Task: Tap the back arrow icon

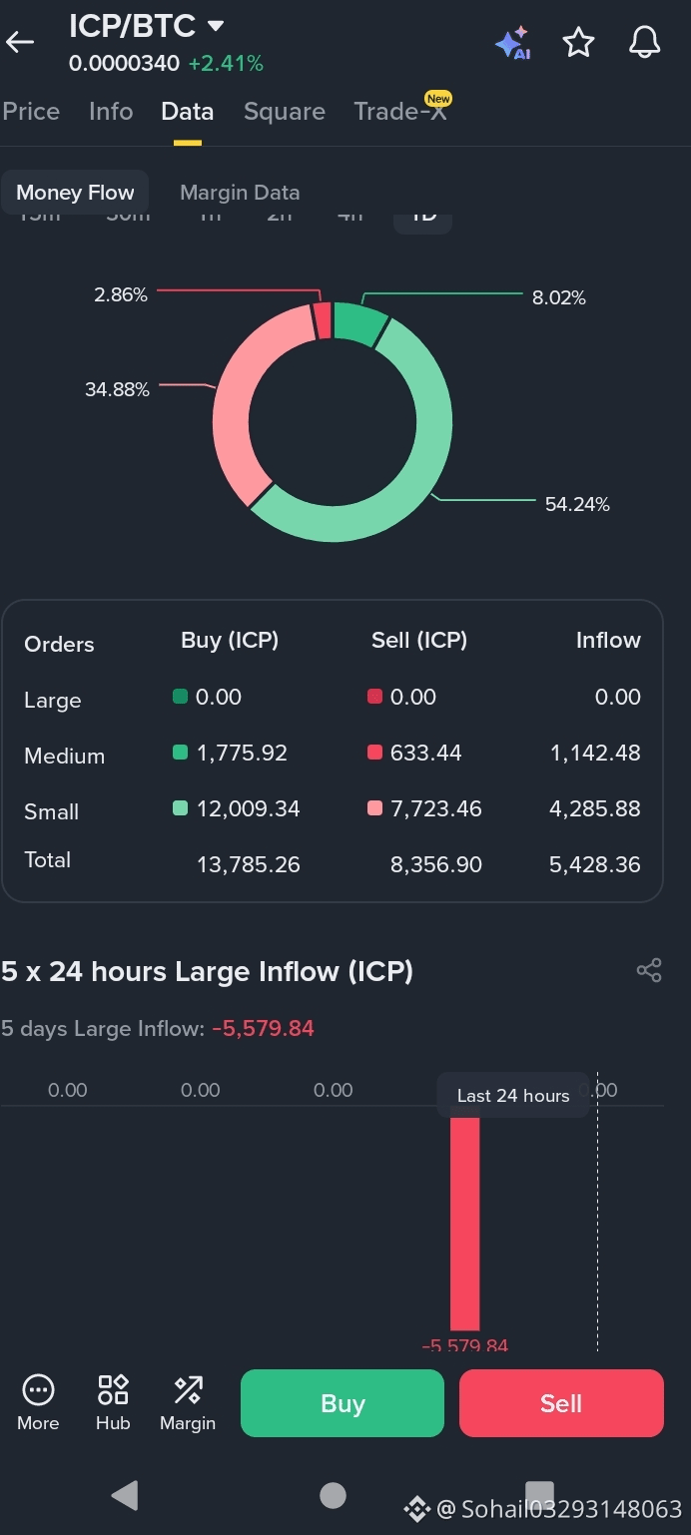Action: [x=20, y=42]
